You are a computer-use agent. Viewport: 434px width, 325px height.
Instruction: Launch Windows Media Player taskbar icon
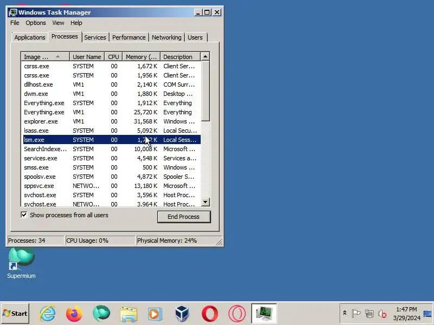pyautogui.click(x=155, y=314)
